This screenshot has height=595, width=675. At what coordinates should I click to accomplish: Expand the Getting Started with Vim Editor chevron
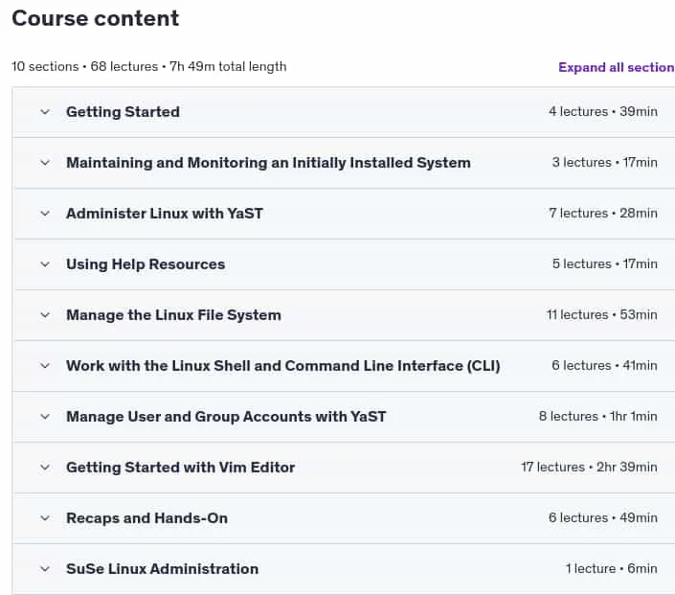coord(45,468)
